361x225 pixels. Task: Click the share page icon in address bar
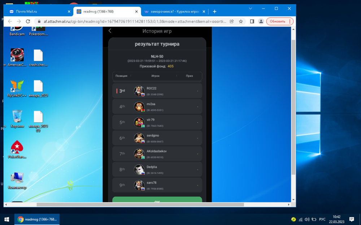pos(232,22)
